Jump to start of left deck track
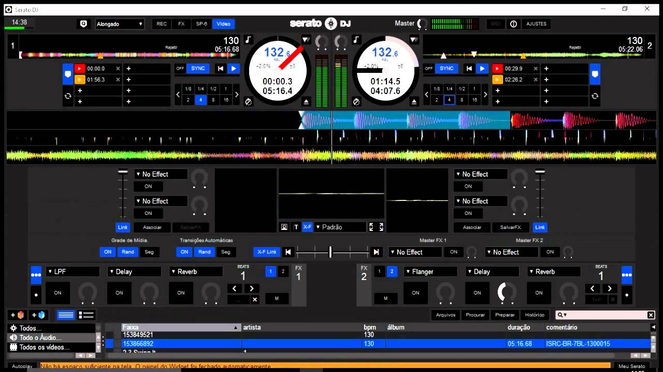Screen dimensions: 663x372 (221, 68)
